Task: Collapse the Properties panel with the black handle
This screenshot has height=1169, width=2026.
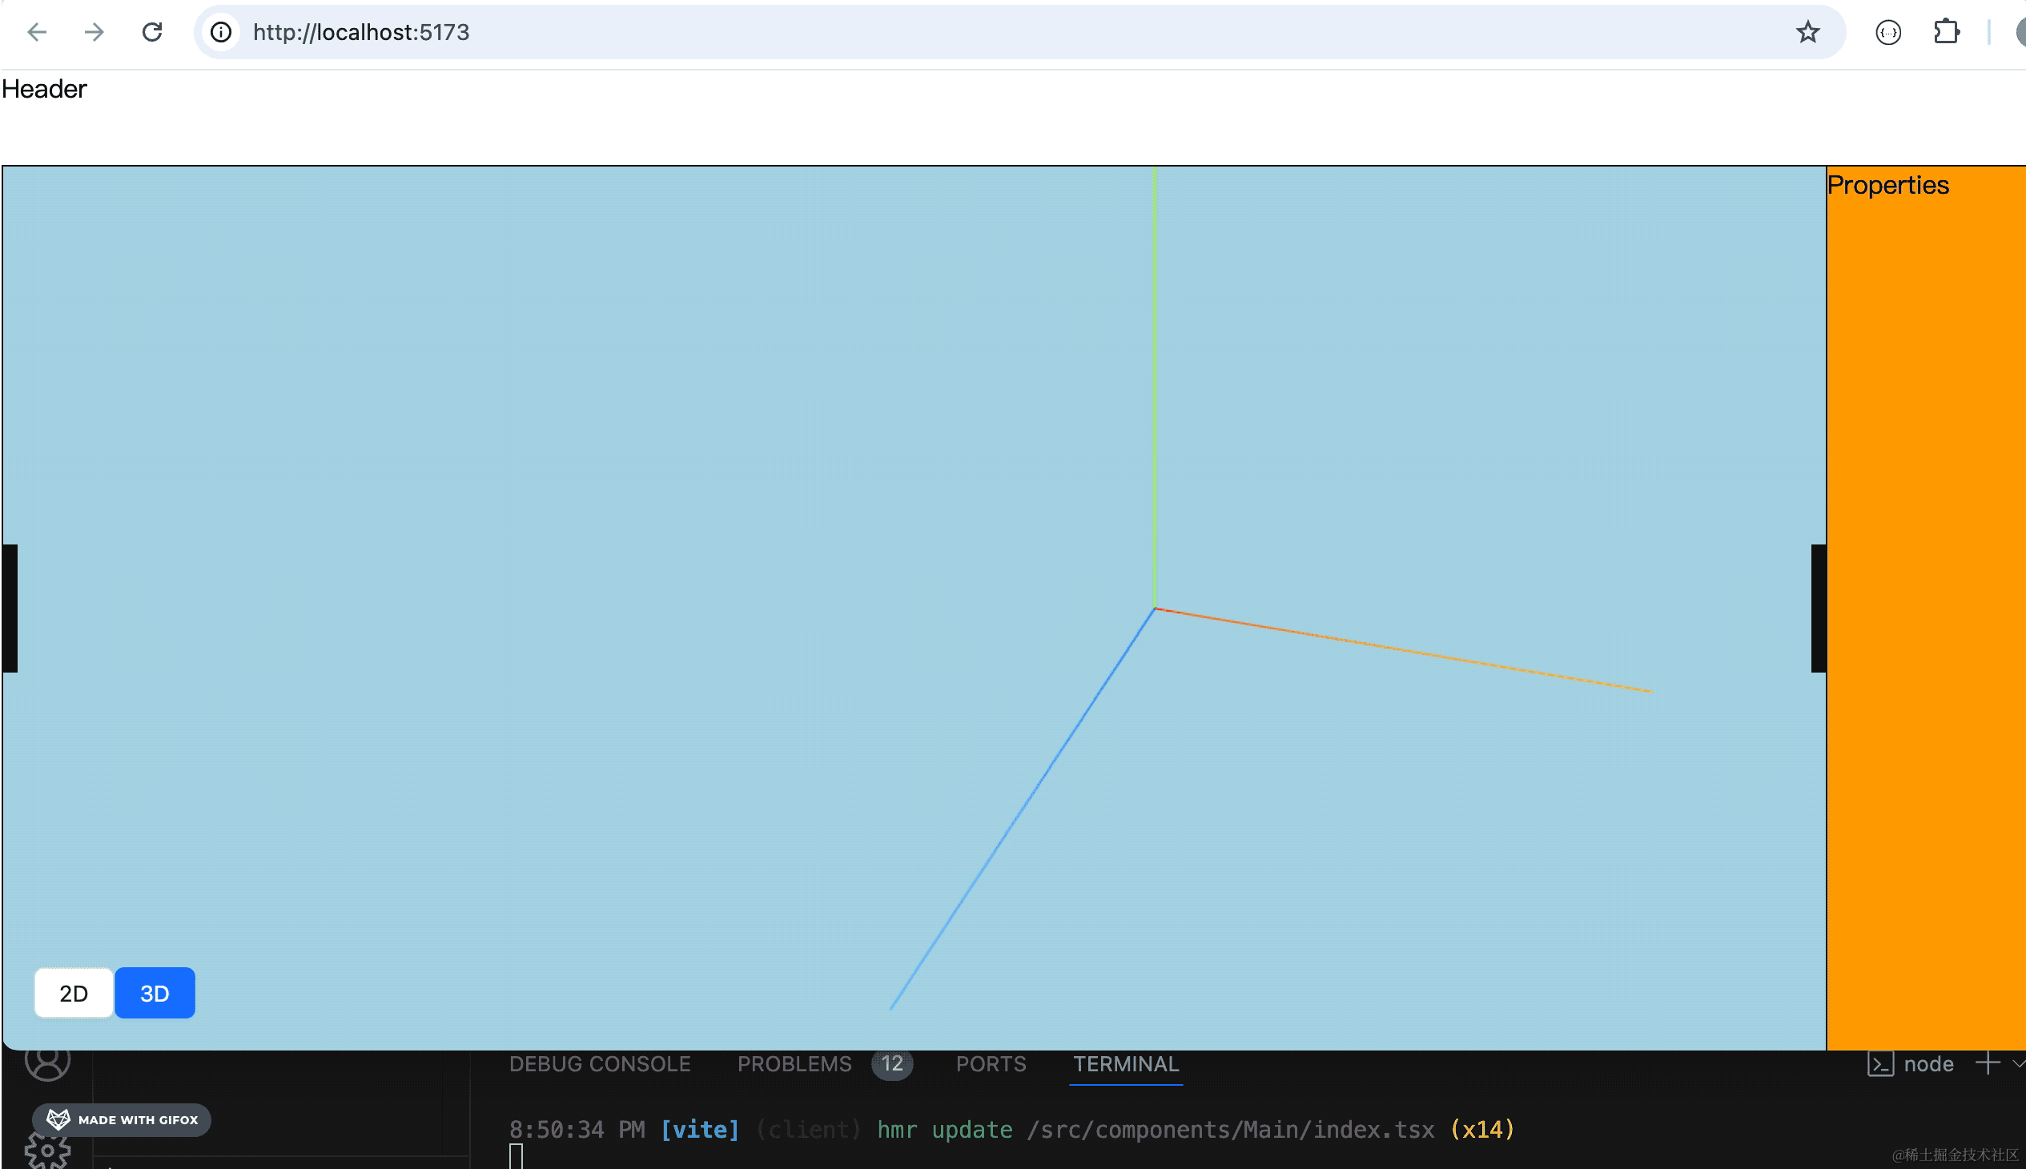Action: [1819, 608]
